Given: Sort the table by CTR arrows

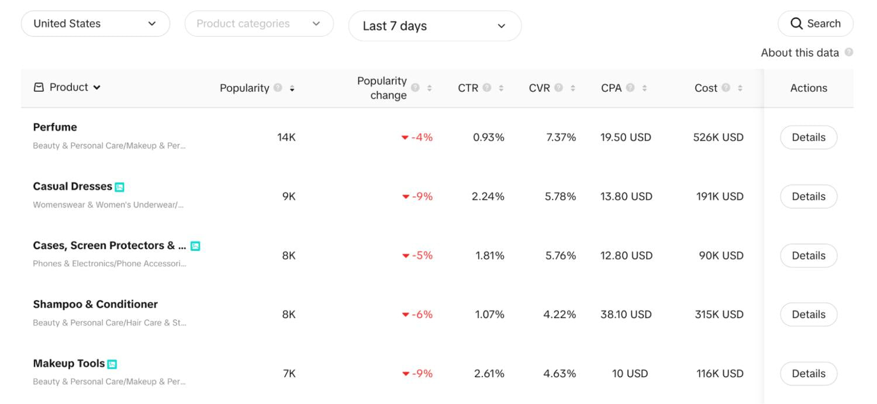Looking at the screenshot, I should 501,88.
